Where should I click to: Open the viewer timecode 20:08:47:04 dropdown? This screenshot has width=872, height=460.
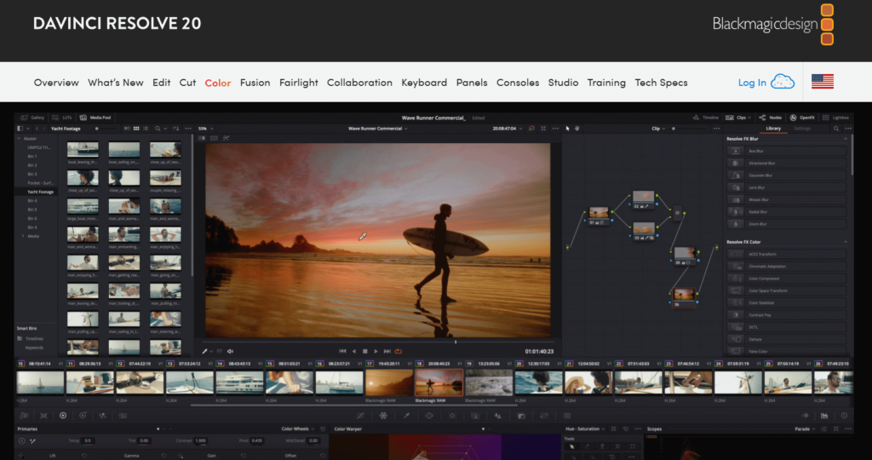click(x=508, y=129)
